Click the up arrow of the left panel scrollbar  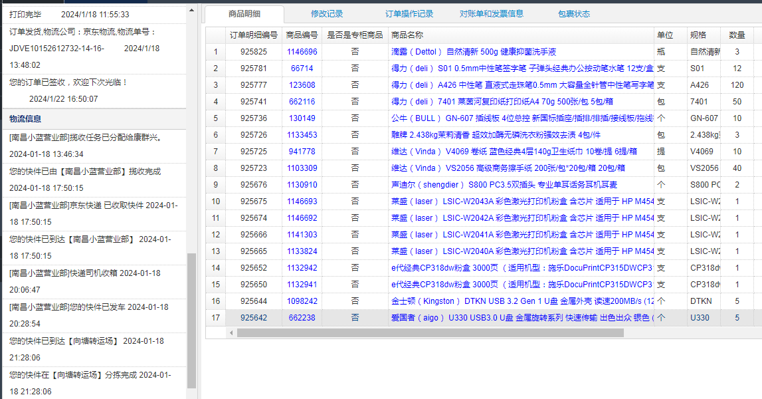point(191,10)
